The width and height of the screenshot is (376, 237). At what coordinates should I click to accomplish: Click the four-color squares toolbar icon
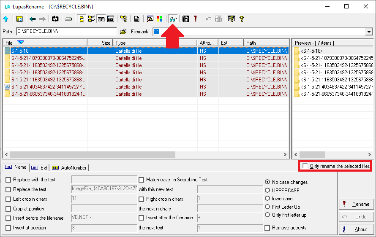[160, 19]
